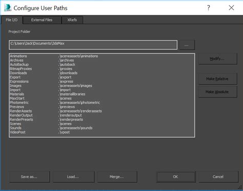Select the Animations path row
The height and width of the screenshot is (191, 243).
[102, 56]
